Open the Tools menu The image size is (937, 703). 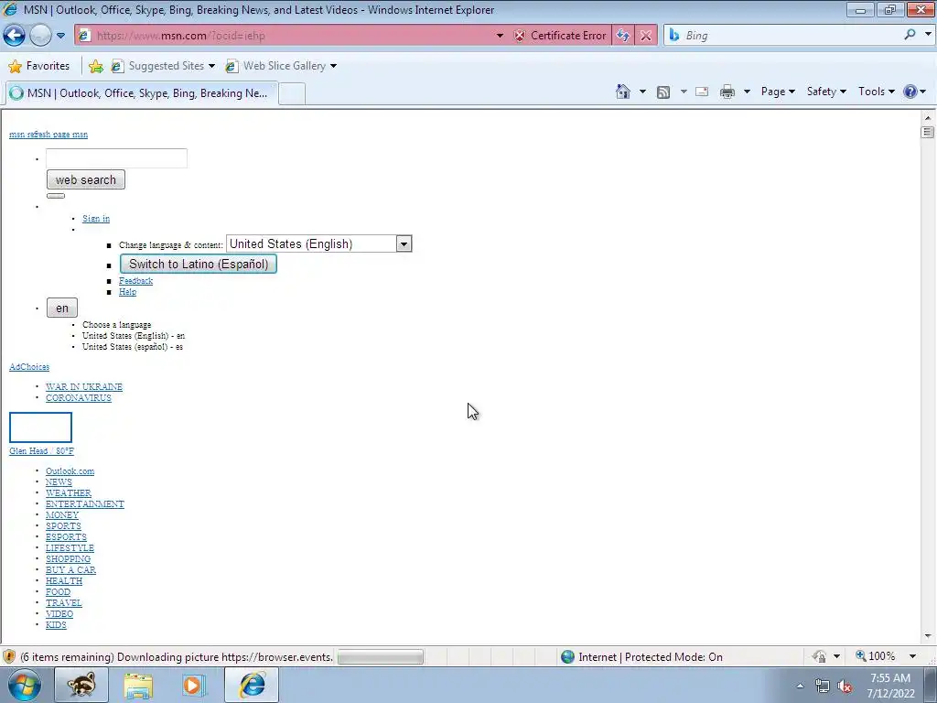tap(876, 92)
